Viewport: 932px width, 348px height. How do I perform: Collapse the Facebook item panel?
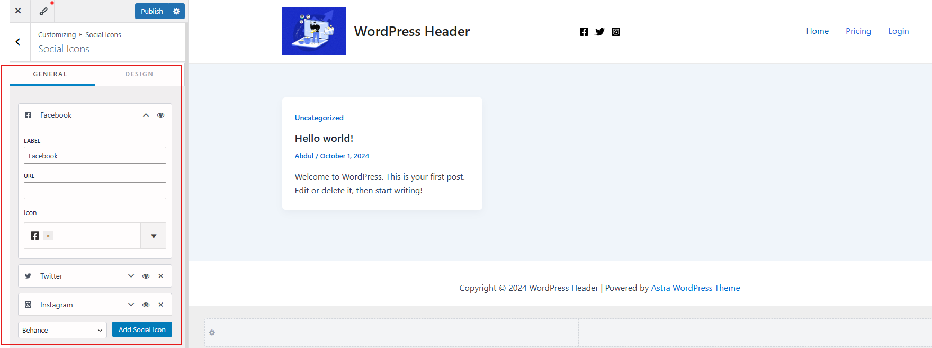click(146, 115)
